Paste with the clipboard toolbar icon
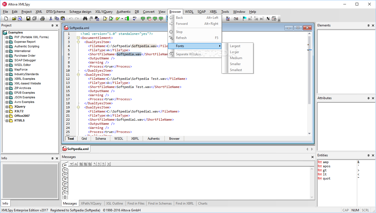 pos(63,19)
